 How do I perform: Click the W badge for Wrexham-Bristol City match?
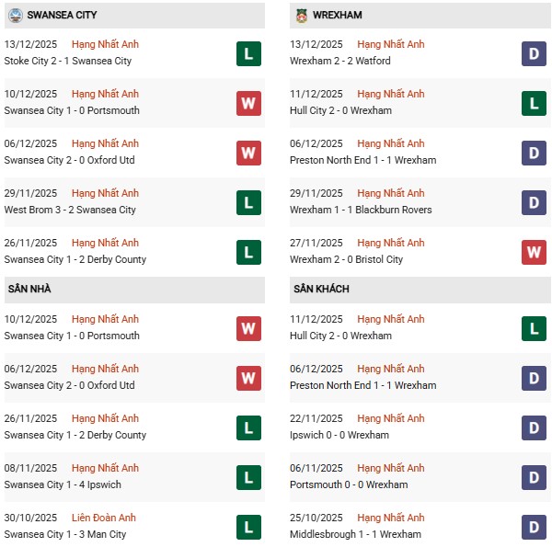pyautogui.click(x=534, y=252)
